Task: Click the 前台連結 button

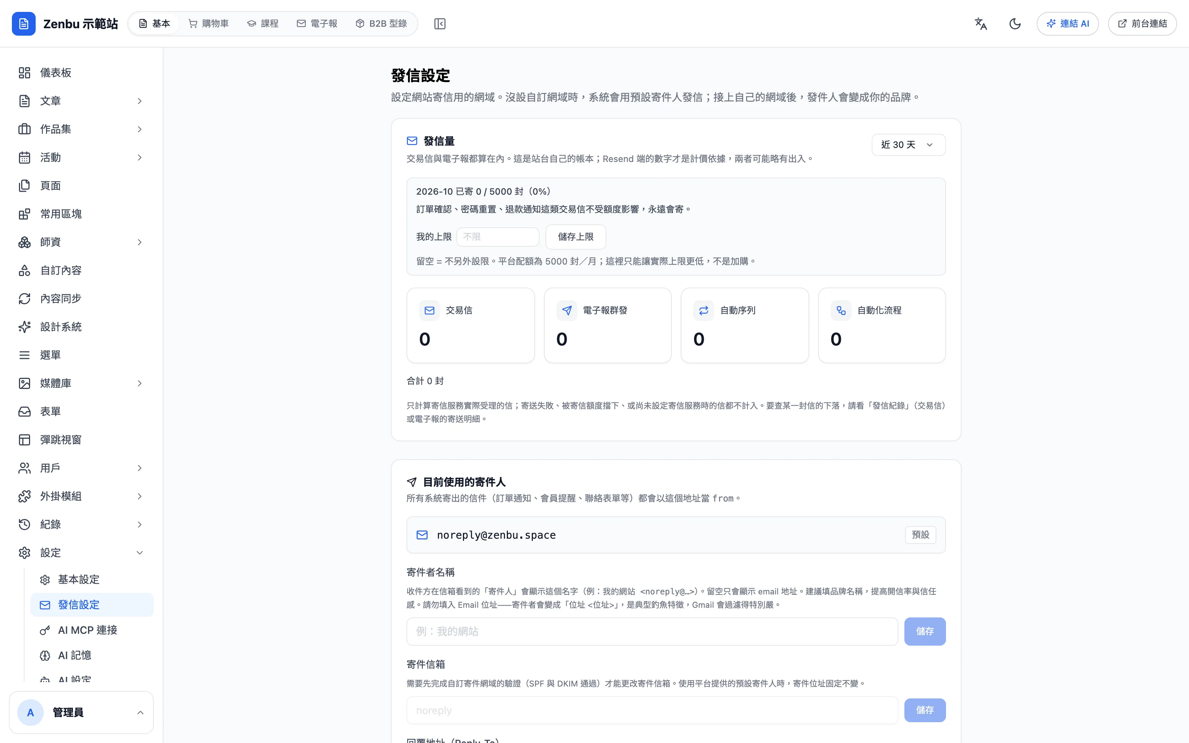Action: tap(1142, 23)
